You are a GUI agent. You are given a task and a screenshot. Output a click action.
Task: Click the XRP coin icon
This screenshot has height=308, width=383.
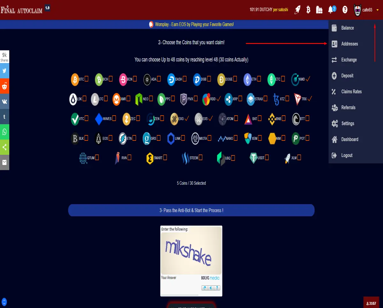229,99
